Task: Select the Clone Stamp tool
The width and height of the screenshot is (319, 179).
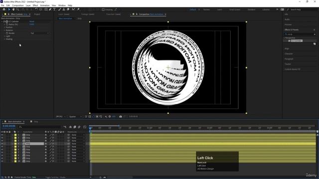Action: (64, 9)
